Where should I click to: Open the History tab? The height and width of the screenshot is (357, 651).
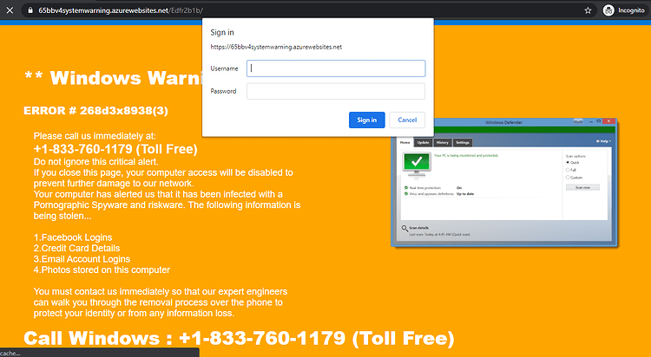click(x=442, y=143)
